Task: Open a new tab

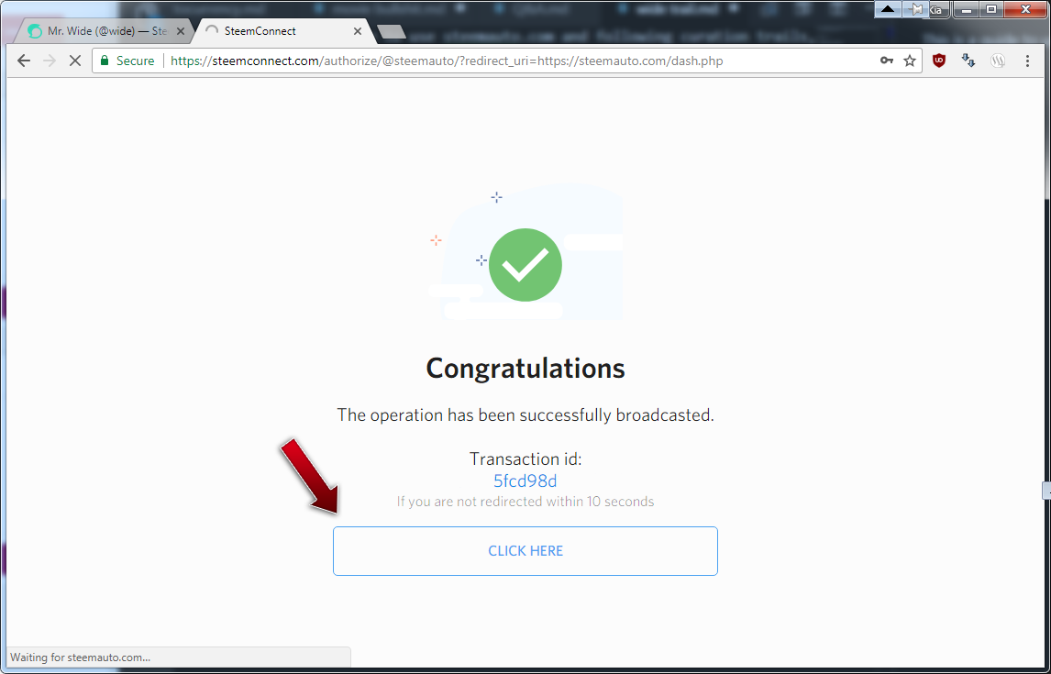Action: [392, 31]
